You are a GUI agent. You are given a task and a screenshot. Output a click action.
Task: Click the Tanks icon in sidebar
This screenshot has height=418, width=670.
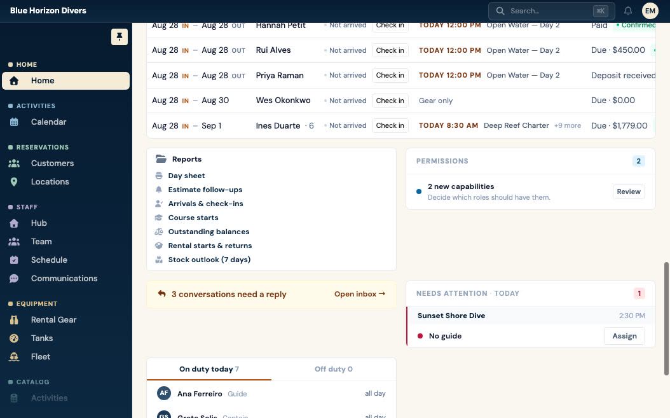point(14,338)
